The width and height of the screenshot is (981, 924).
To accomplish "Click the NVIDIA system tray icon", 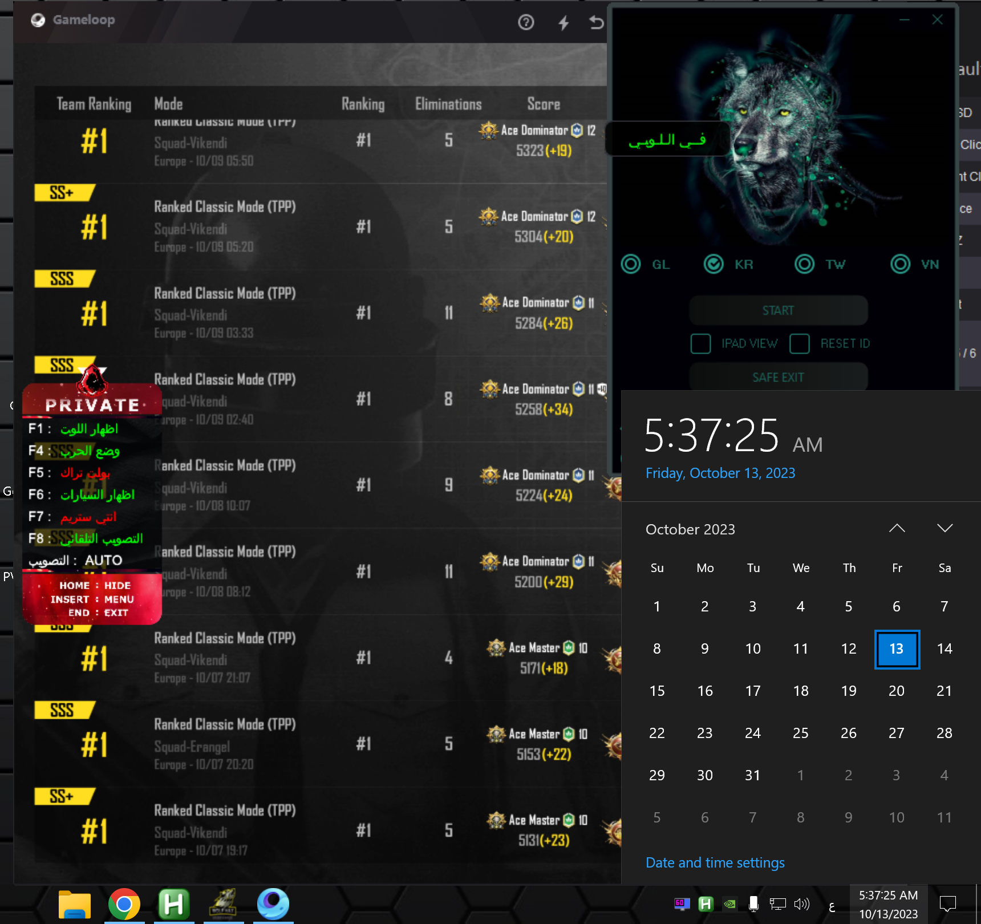I will coord(729,903).
